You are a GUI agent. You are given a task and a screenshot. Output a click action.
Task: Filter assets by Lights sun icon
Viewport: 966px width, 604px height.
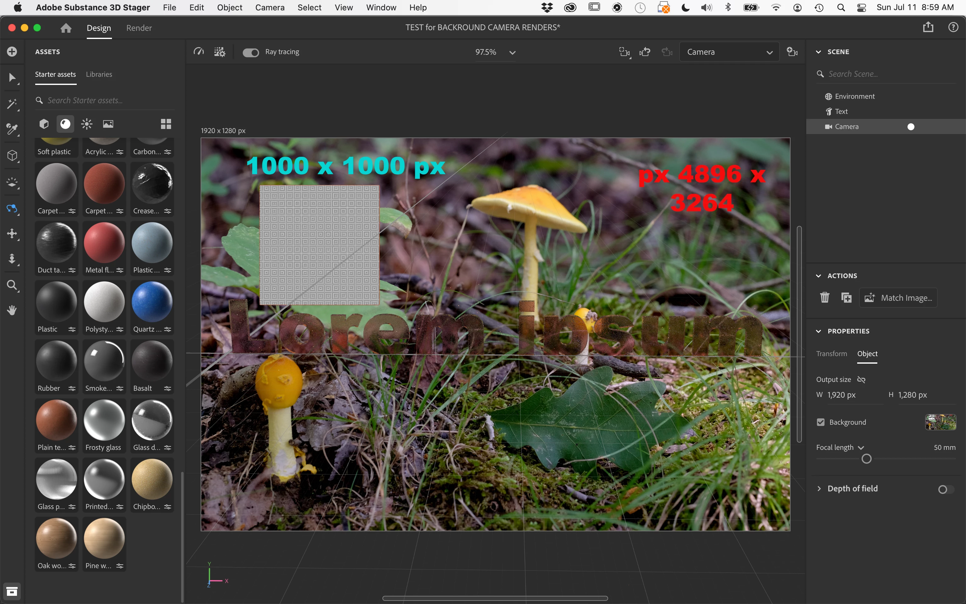point(86,124)
